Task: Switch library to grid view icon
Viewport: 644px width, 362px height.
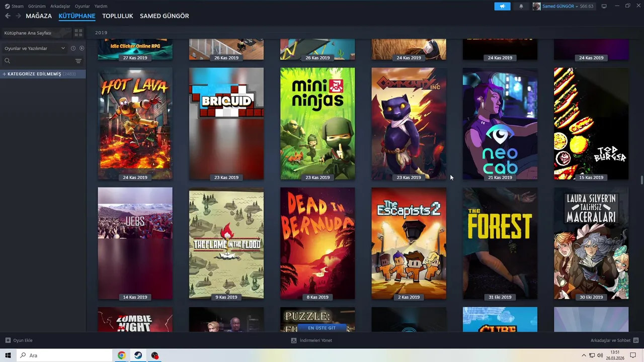Action: point(78,33)
